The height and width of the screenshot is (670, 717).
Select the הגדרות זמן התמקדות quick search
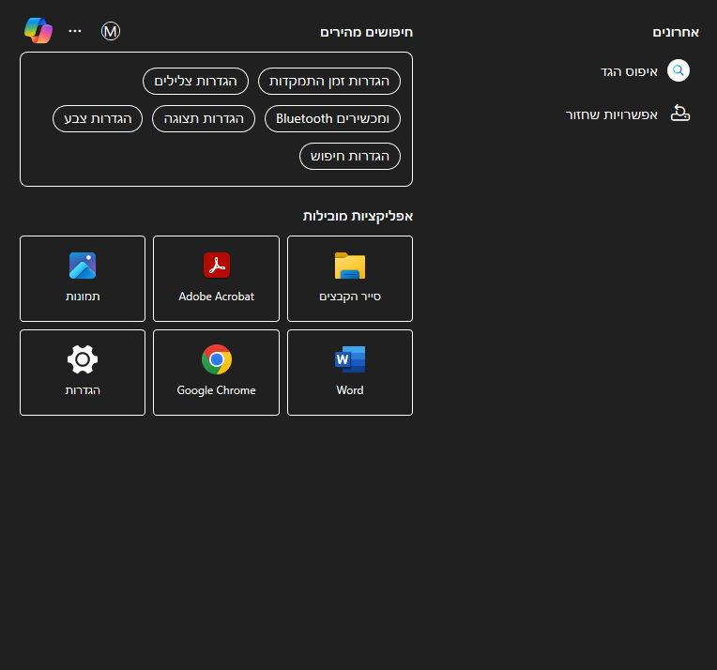pos(329,82)
